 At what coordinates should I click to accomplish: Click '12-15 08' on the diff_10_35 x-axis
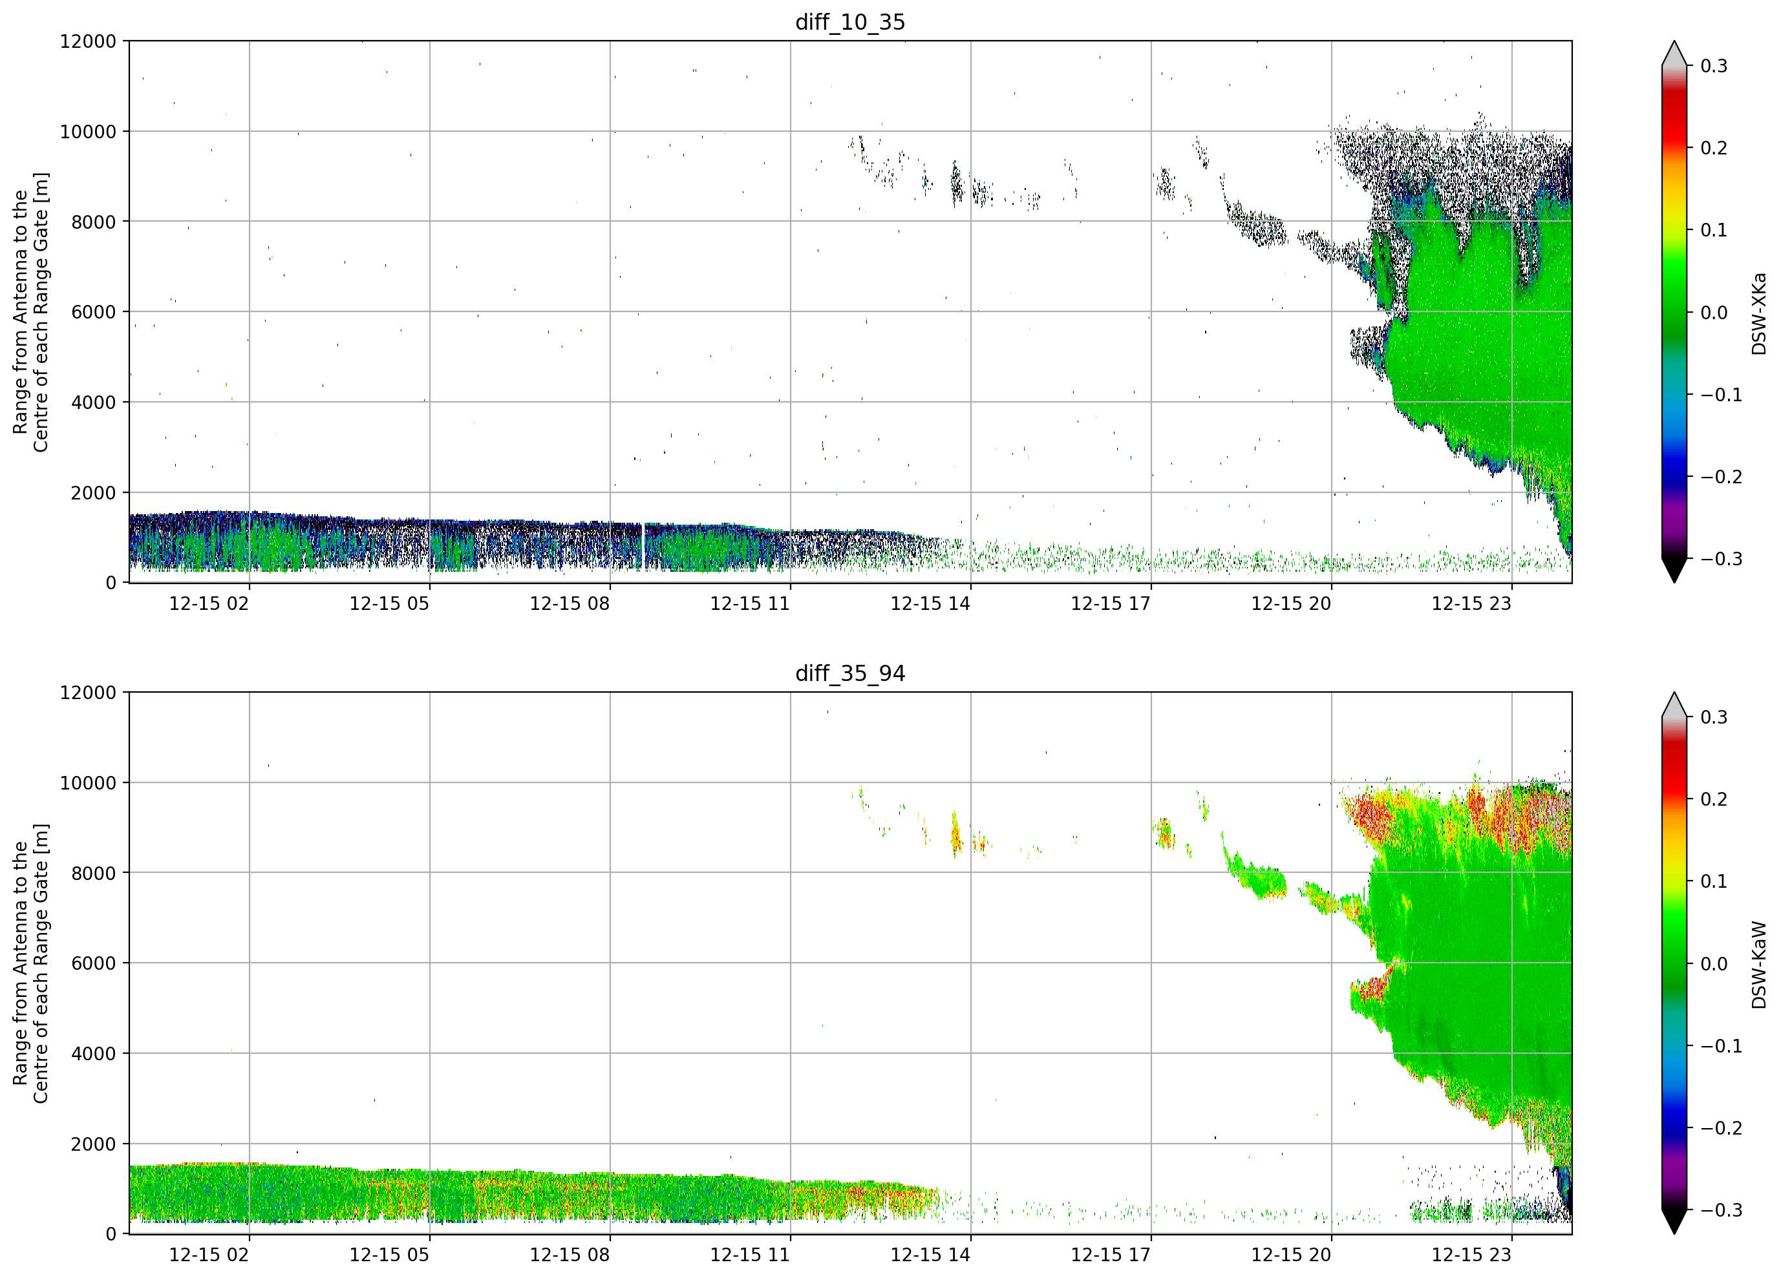(x=570, y=603)
